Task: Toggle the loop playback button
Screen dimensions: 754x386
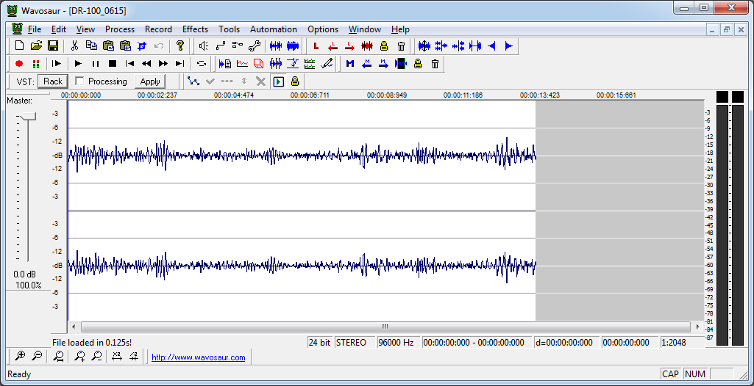Action: pyautogui.click(x=201, y=64)
